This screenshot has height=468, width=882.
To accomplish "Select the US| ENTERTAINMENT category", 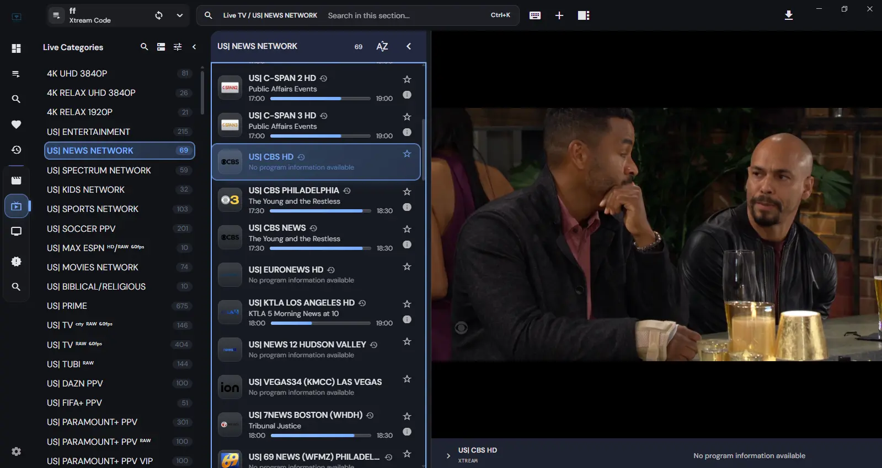I will [119, 132].
